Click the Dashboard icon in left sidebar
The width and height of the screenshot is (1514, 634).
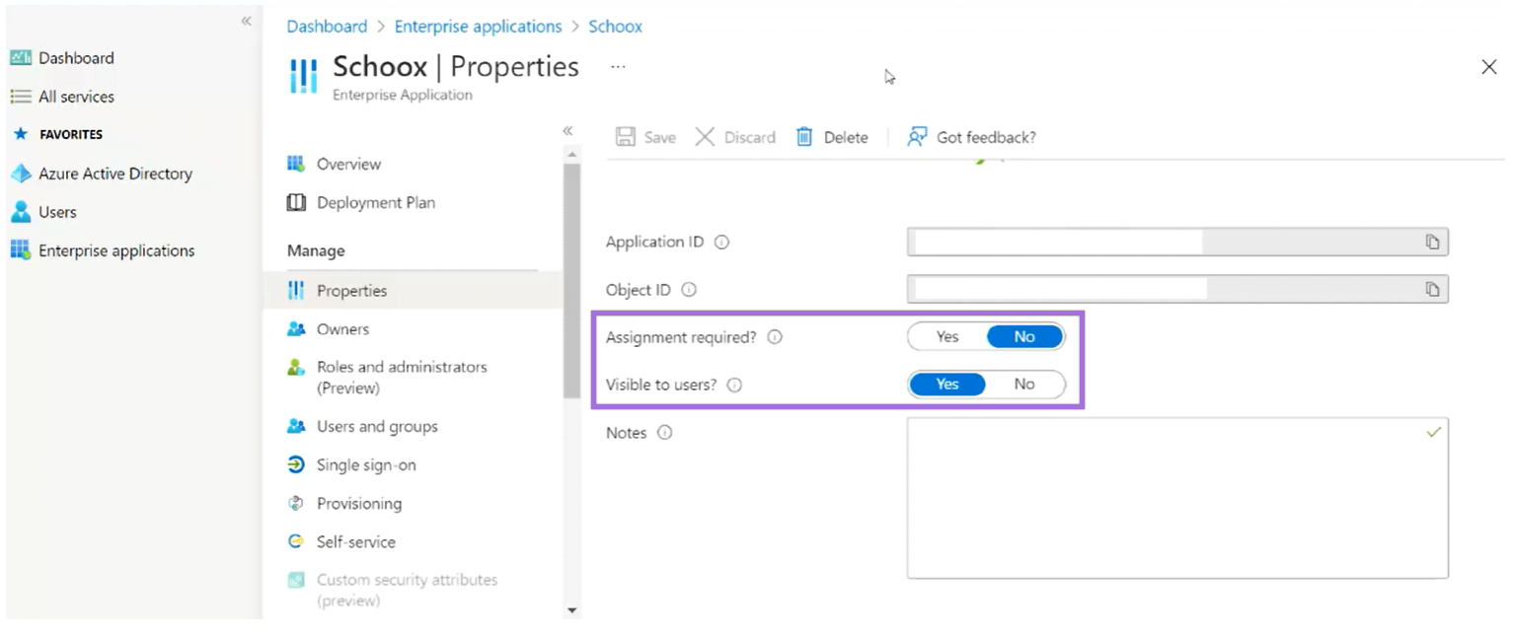tap(21, 58)
